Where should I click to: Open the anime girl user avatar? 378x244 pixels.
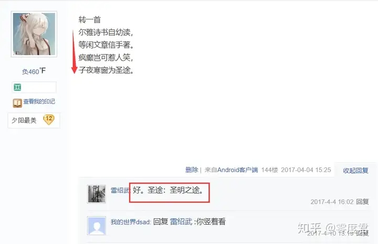(34, 34)
